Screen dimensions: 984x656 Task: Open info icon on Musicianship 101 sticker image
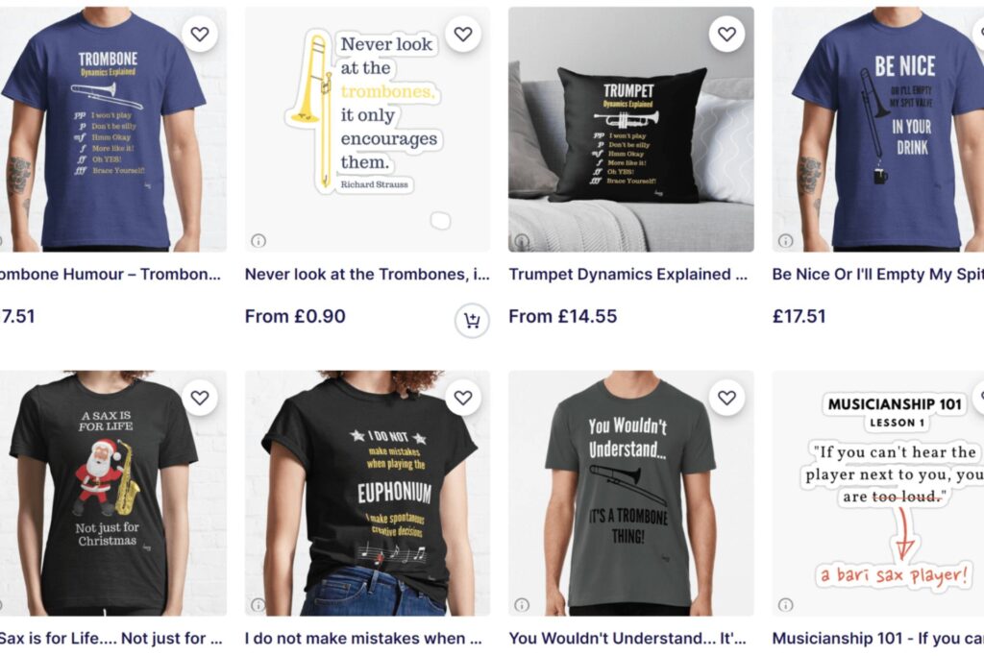click(x=786, y=604)
